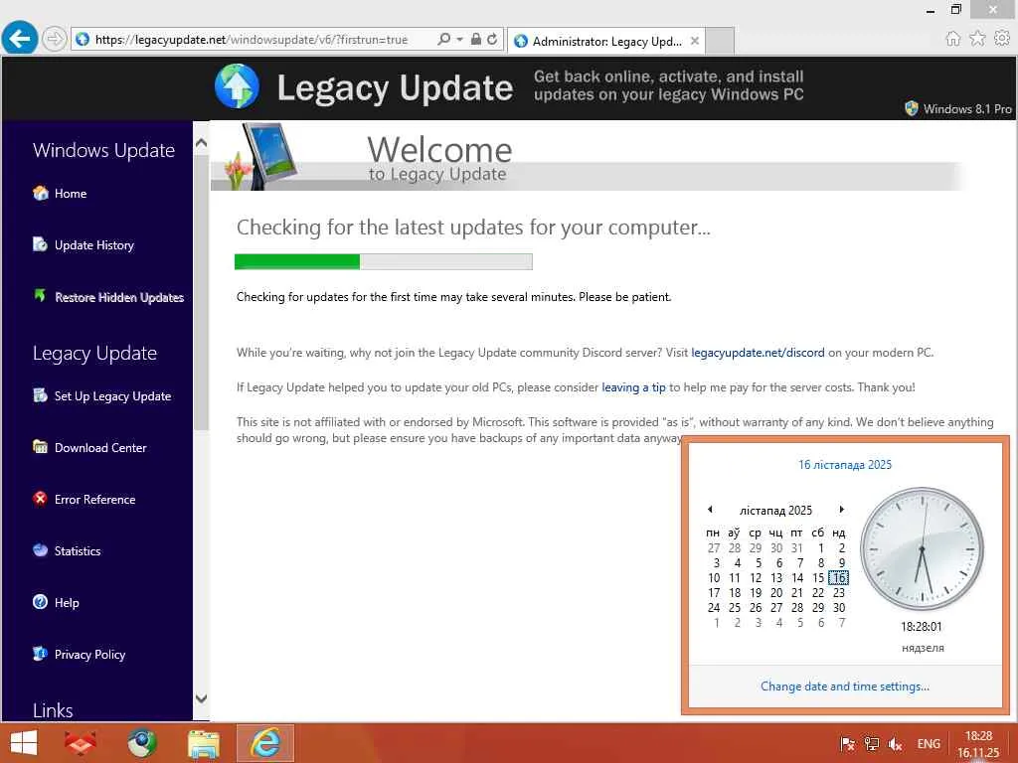Click the Set Up Legacy Update icon
Viewport: 1018px width, 763px height.
point(40,395)
